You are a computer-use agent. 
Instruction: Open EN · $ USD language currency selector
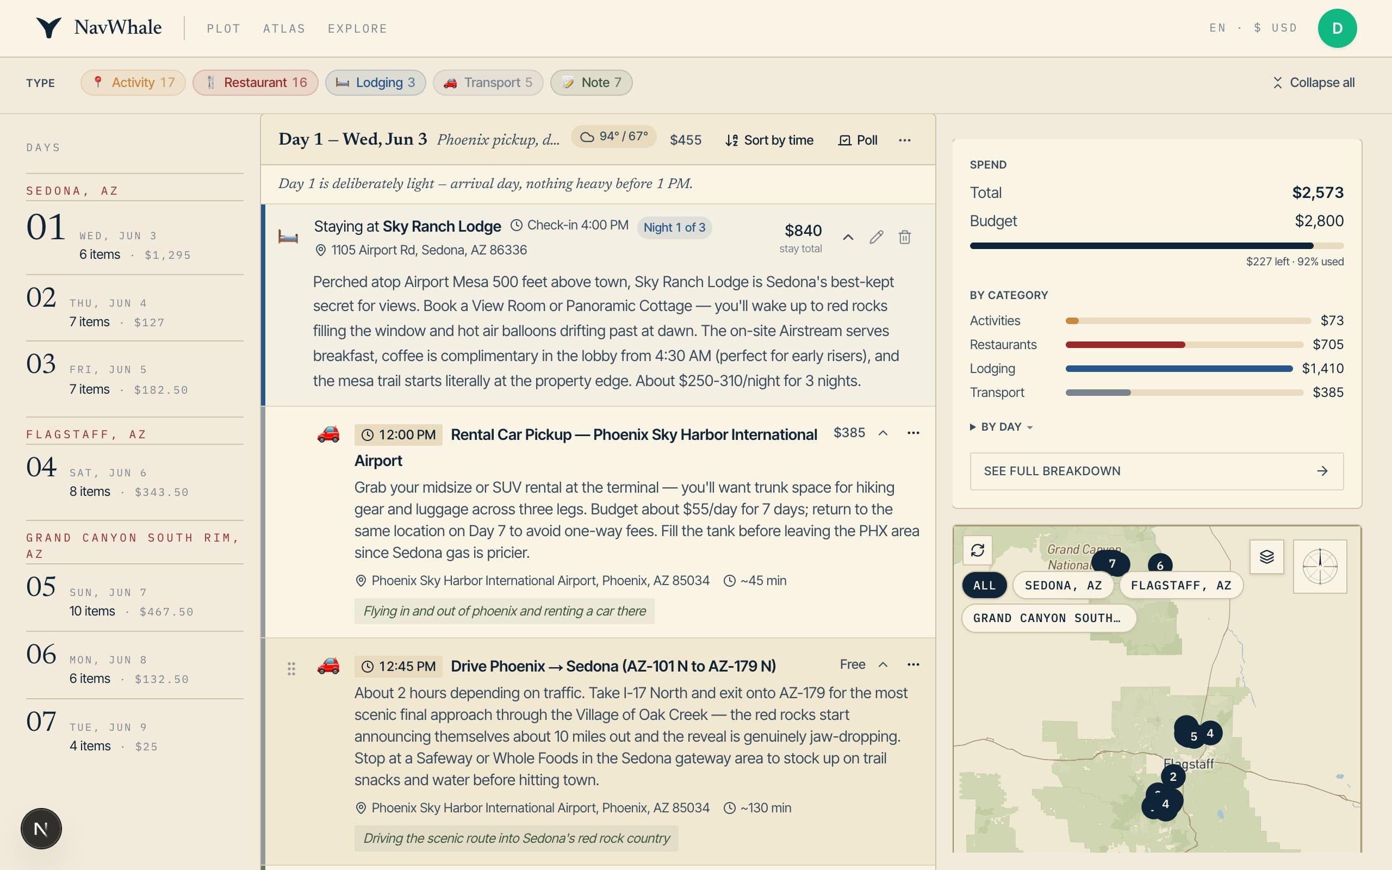tap(1253, 28)
